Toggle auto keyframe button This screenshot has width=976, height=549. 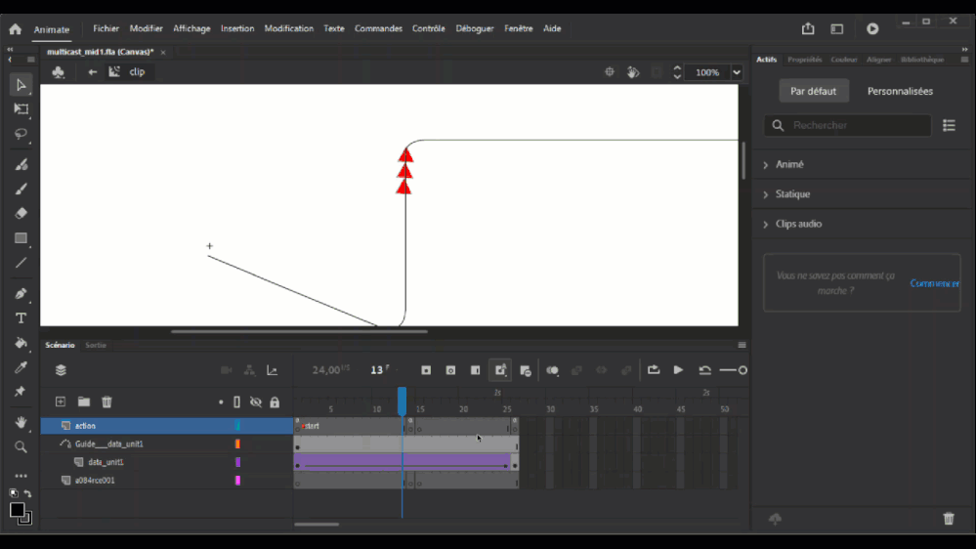[500, 370]
